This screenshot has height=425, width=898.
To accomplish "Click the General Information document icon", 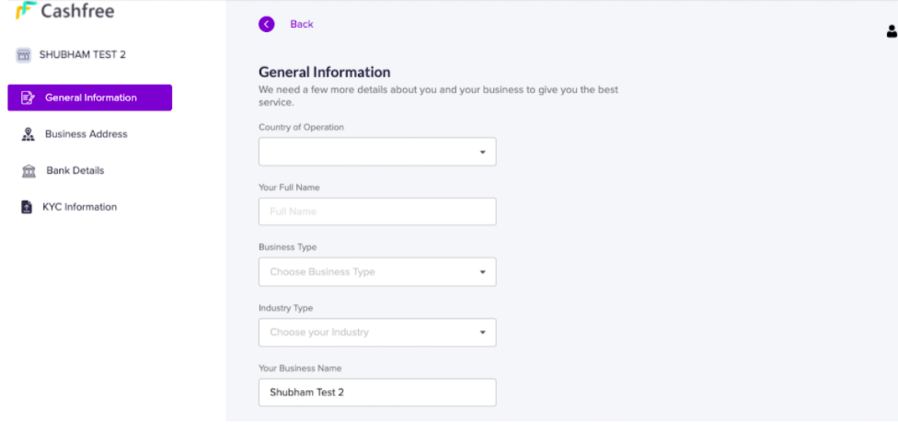I will tap(28, 98).
